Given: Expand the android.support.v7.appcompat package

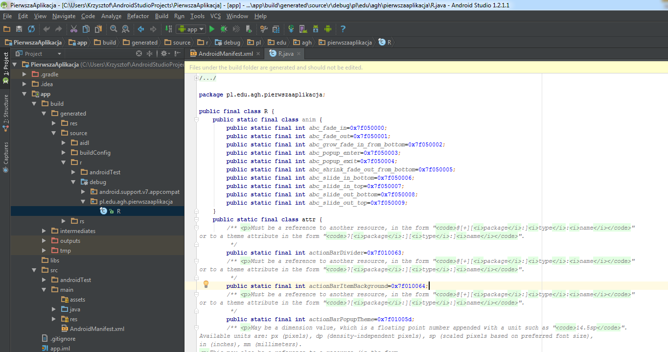Looking at the screenshot, I should [x=83, y=192].
